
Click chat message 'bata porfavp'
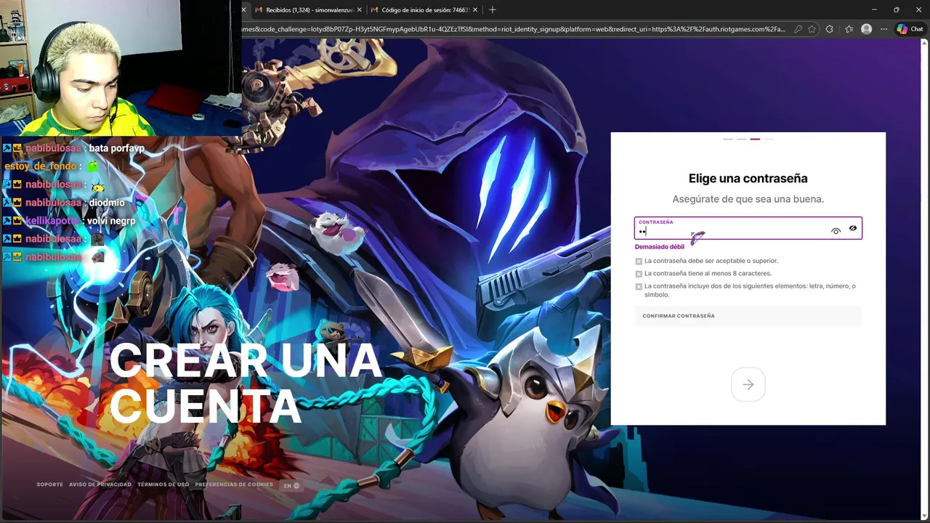[x=117, y=148]
